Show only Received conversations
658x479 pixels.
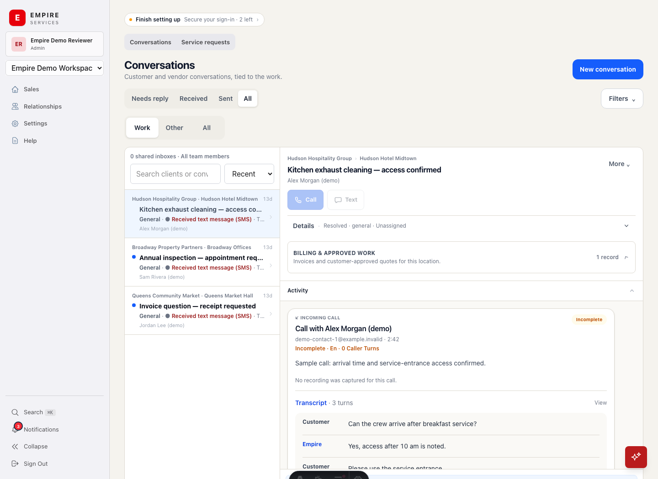[193, 99]
